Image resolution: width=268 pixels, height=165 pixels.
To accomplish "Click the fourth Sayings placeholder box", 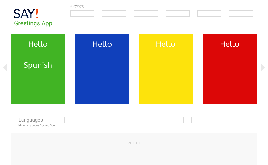I will 177,13.
